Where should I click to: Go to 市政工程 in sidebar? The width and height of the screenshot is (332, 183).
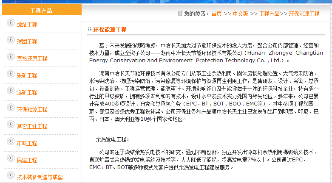pyautogui.click(x=27, y=143)
